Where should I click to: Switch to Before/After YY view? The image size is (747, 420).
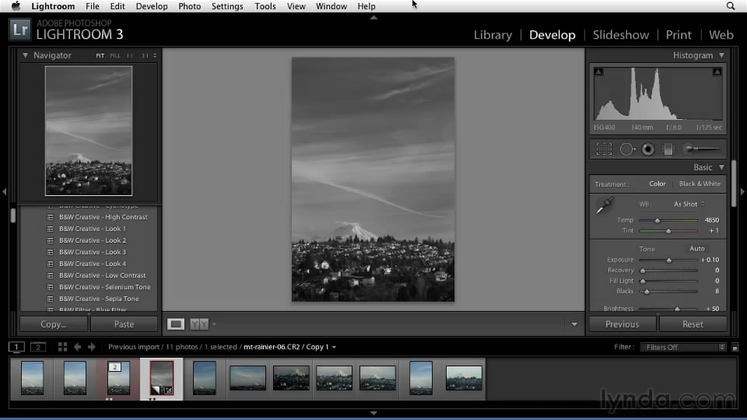[x=199, y=324]
